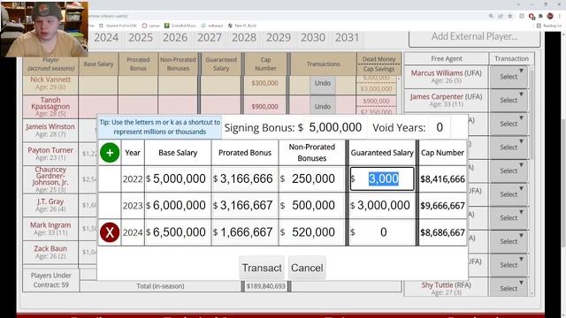The width and height of the screenshot is (566, 318).
Task: Edit the 2022 Non-Prorated Bonuses field
Action: click(312, 178)
